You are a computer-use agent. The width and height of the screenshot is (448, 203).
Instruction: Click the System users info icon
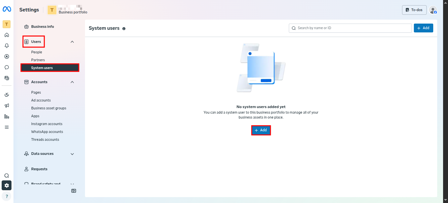click(x=124, y=28)
